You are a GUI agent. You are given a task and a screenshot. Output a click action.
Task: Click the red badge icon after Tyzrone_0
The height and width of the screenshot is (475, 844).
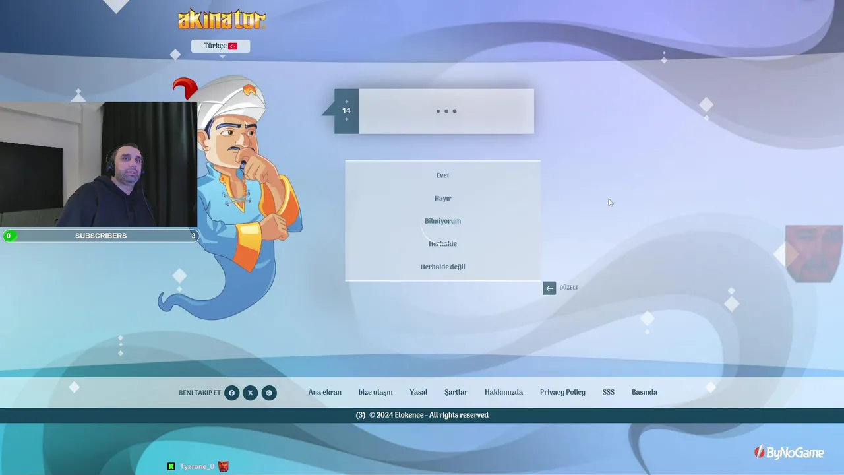point(224,466)
